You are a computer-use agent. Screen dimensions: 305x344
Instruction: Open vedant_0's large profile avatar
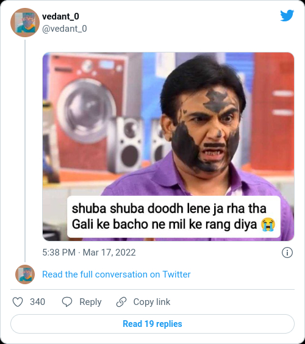click(25, 23)
